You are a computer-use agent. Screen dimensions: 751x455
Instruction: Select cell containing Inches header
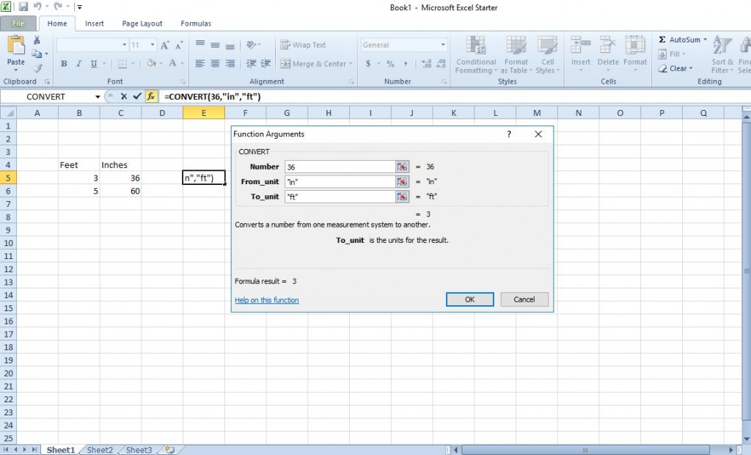tap(120, 165)
